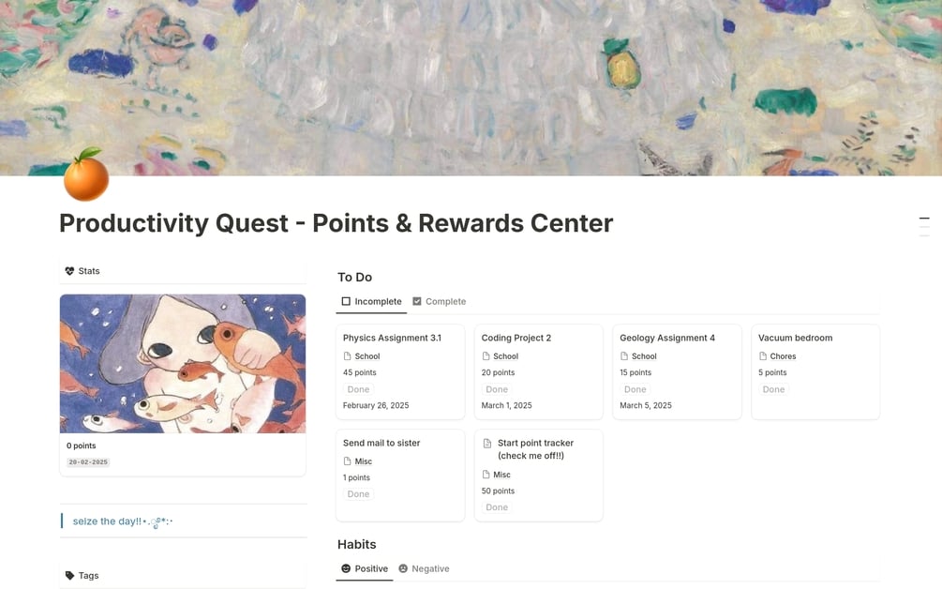
Task: Toggle the Incomplete filter checkbox
Action: [345, 300]
